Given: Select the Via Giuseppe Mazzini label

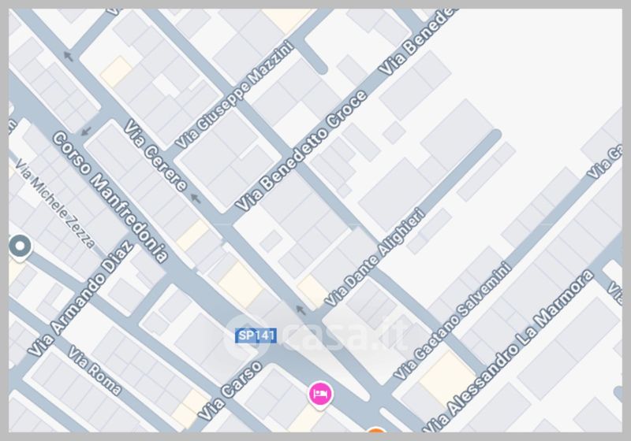Looking at the screenshot, I should click(x=234, y=94).
